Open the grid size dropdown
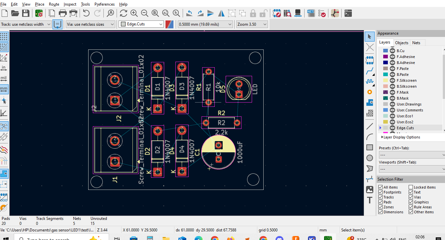This screenshot has height=240, width=445. [205, 24]
